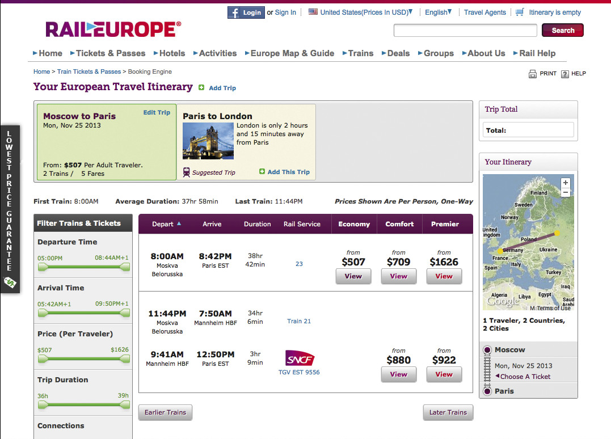The height and width of the screenshot is (439, 611).
Task: Click the Edit Trip link
Action: point(157,112)
